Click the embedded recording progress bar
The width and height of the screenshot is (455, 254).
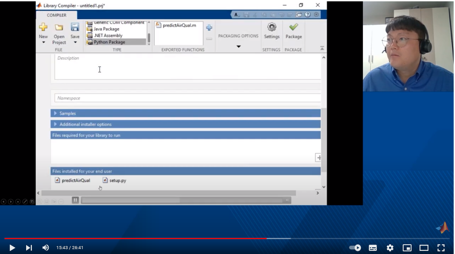point(182,200)
